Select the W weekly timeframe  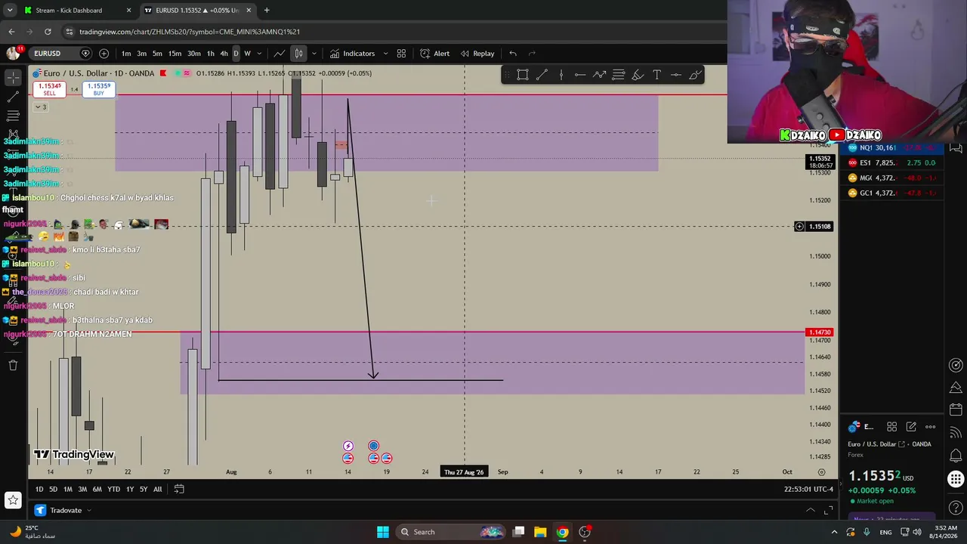[247, 54]
